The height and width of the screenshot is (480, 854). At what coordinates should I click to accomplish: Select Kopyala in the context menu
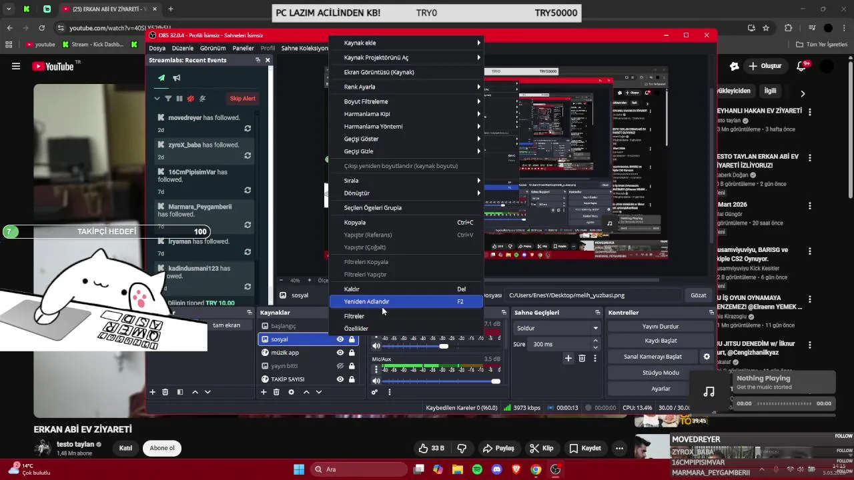pyautogui.click(x=406, y=223)
